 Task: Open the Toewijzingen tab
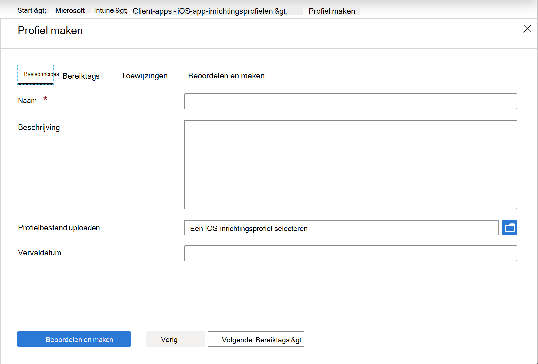144,76
